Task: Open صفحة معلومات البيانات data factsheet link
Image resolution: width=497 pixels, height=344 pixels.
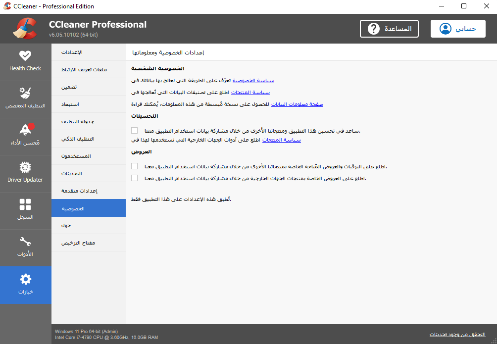Action: tap(298, 104)
